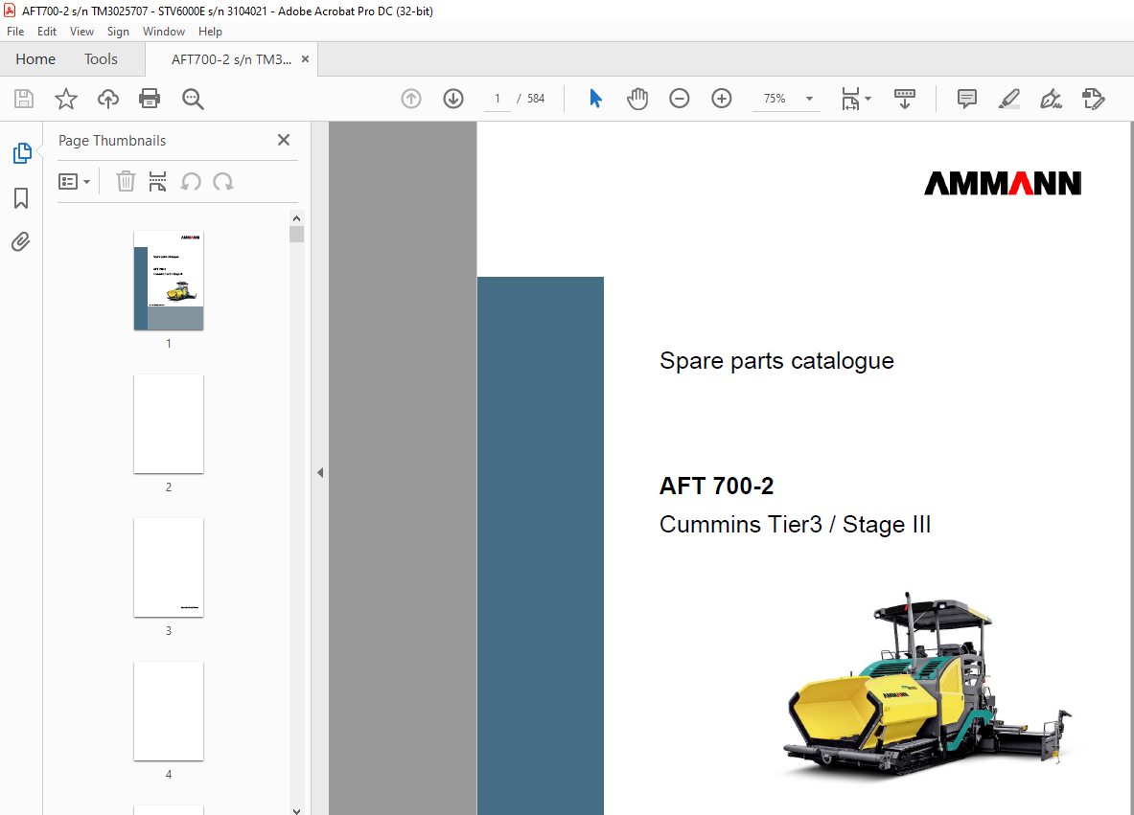Open page print/extract options icon
Image resolution: width=1134 pixels, height=815 pixels.
157,181
